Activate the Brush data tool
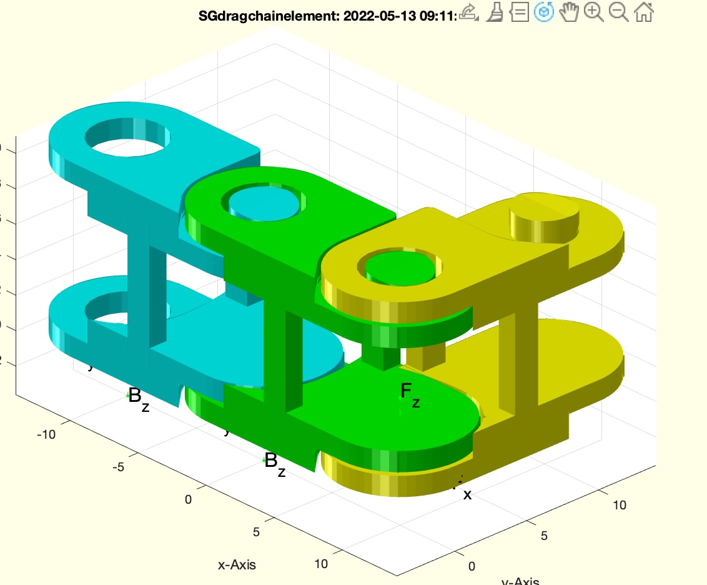This screenshot has width=707, height=585. pyautogui.click(x=495, y=12)
